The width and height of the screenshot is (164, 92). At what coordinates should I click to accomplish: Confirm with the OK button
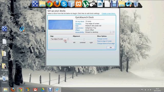coord(111,48)
